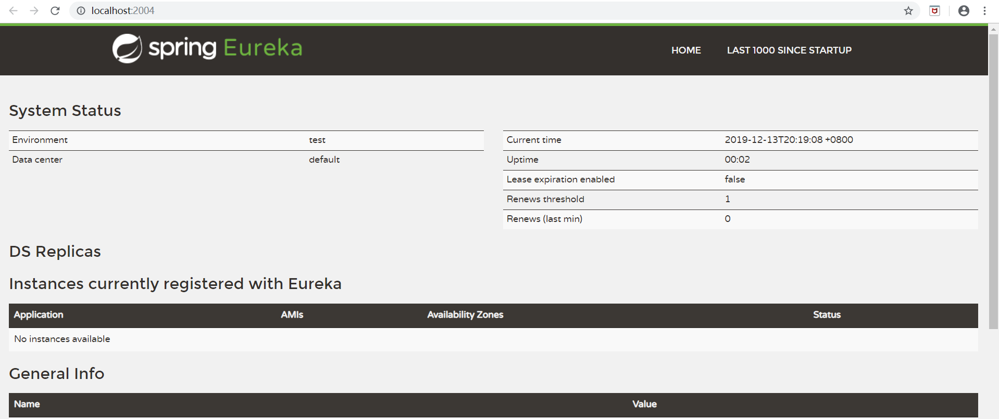The image size is (999, 419).
Task: Select the Renews (last min) value 0
Action: pyautogui.click(x=728, y=219)
